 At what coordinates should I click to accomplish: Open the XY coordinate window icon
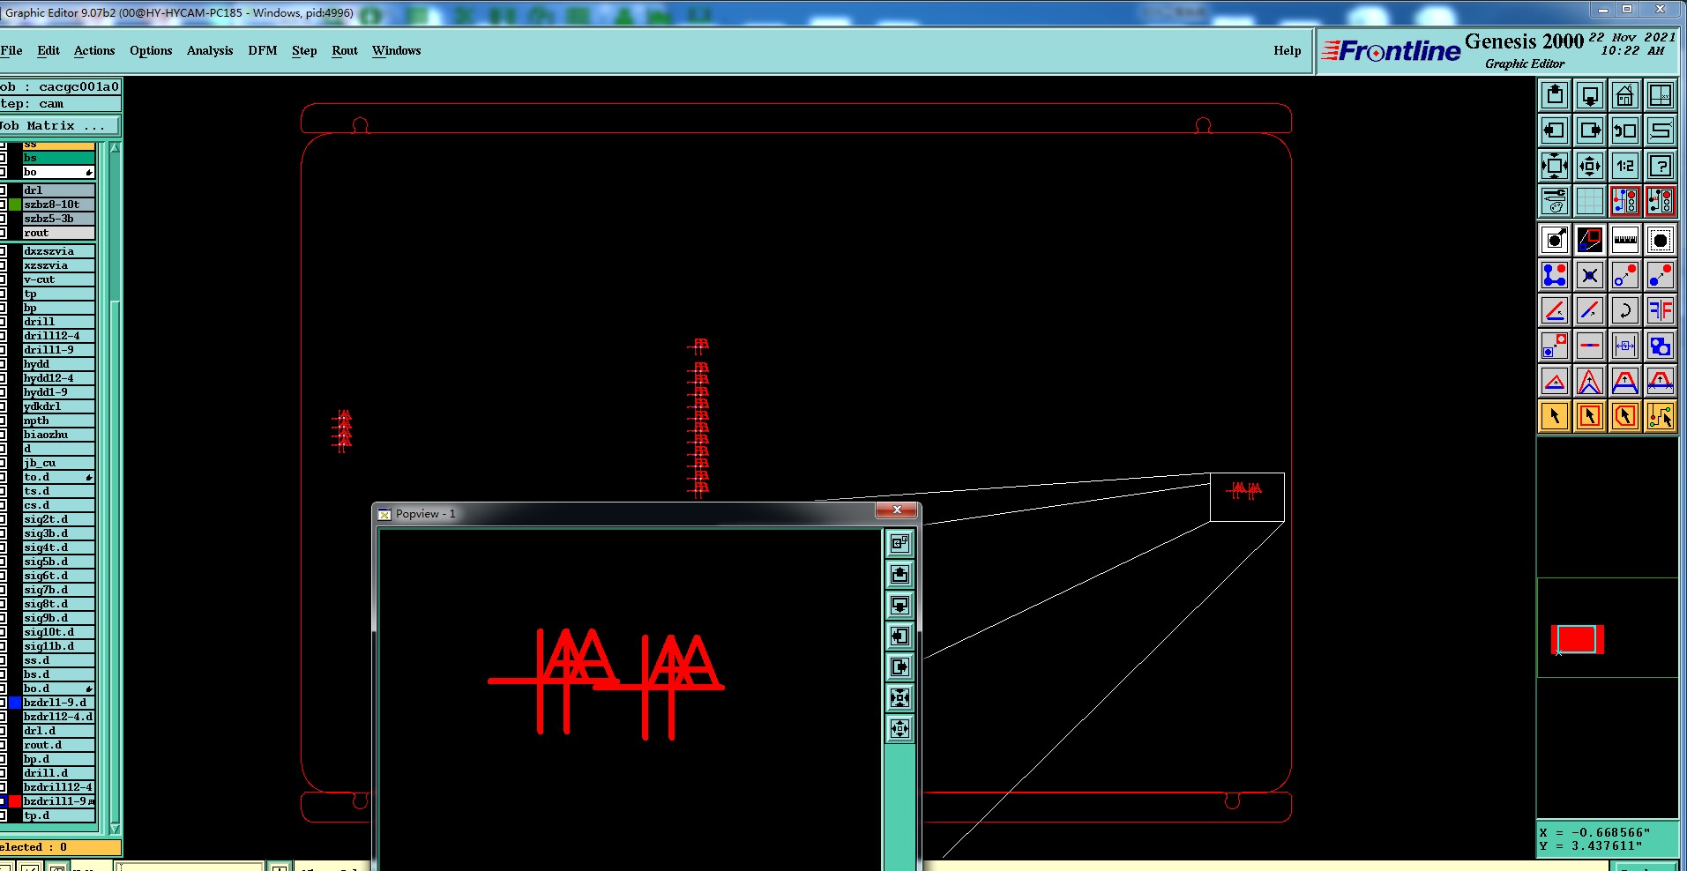click(x=1661, y=95)
